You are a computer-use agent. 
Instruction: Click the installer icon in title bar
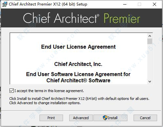pos(5,4)
